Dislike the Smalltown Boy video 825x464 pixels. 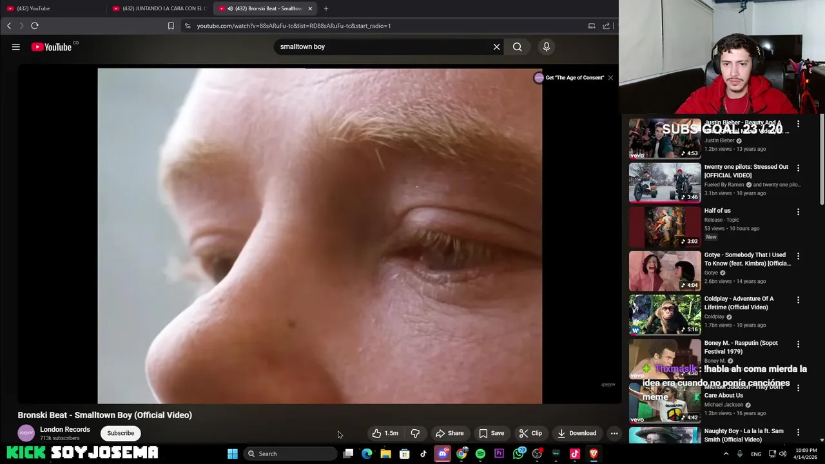[x=415, y=433]
